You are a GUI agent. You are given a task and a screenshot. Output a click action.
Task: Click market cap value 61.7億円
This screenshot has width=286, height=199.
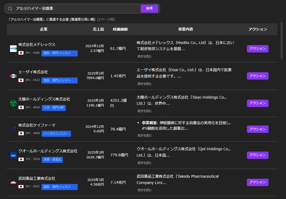tap(118, 48)
